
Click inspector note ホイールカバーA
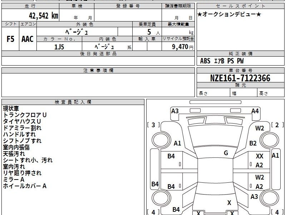coord(25,186)
